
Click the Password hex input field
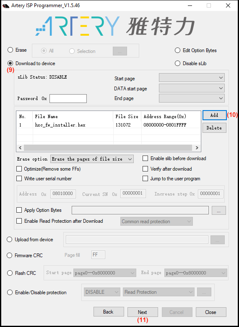pos(68,98)
